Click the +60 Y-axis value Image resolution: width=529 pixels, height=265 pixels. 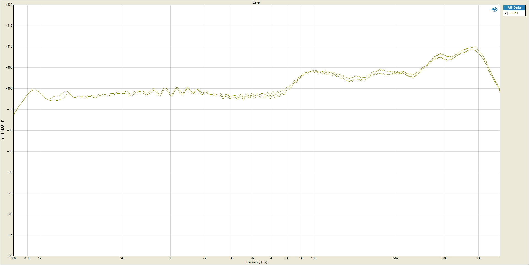10,256
